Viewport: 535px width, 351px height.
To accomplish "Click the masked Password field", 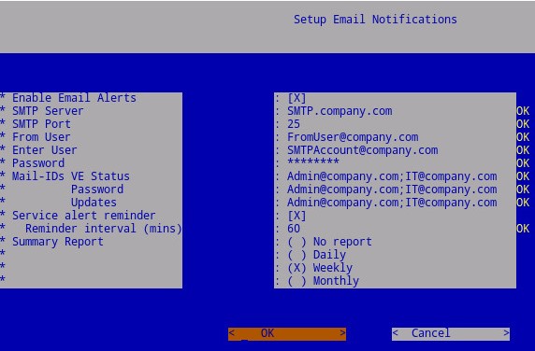I will click(313, 162).
